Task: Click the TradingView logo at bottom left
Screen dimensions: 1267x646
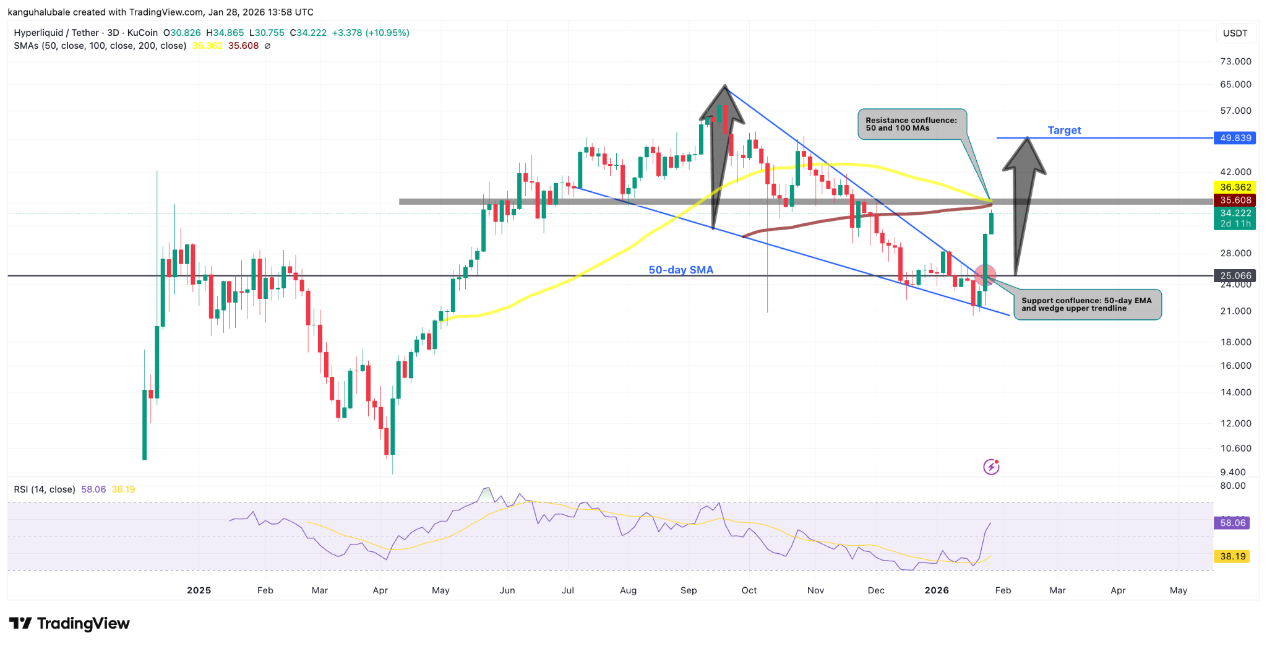Action: coord(69,623)
